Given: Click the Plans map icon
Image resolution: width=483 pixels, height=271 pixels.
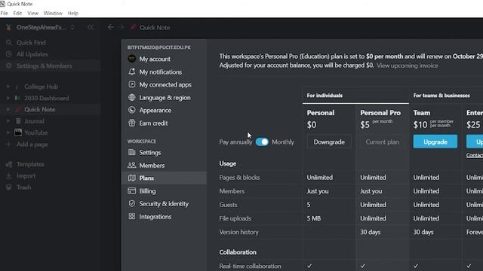Looking at the screenshot, I should [132, 178].
